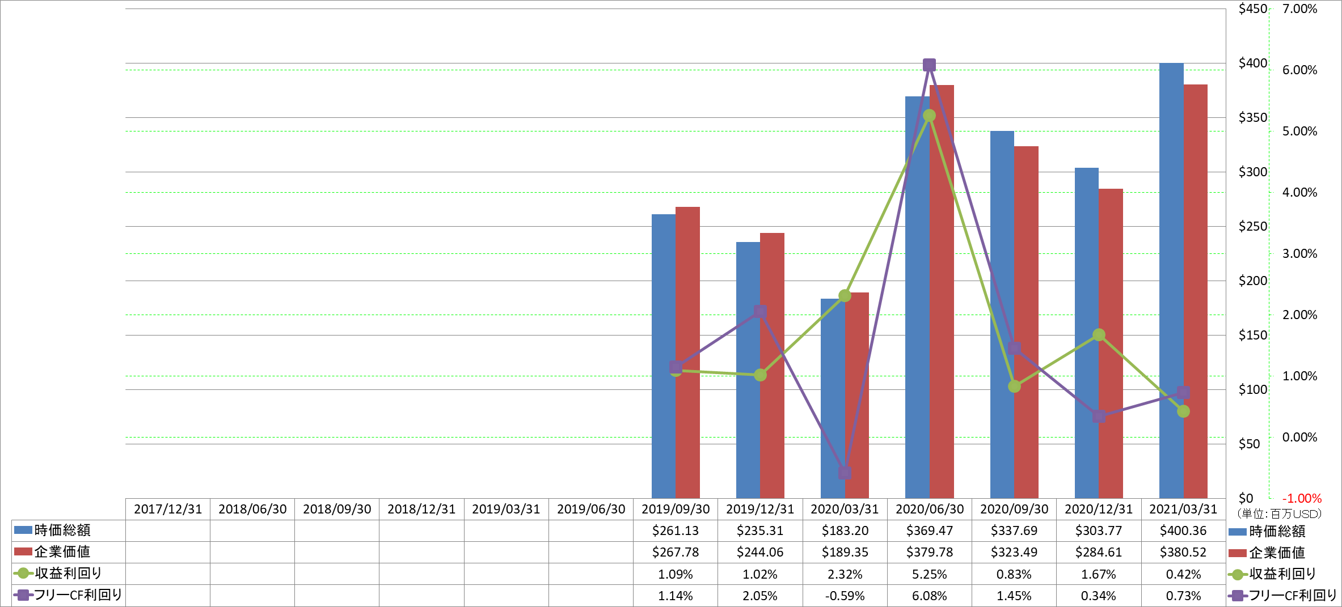
Task: Click the -0.59% free CF yield cell
Action: click(845, 596)
